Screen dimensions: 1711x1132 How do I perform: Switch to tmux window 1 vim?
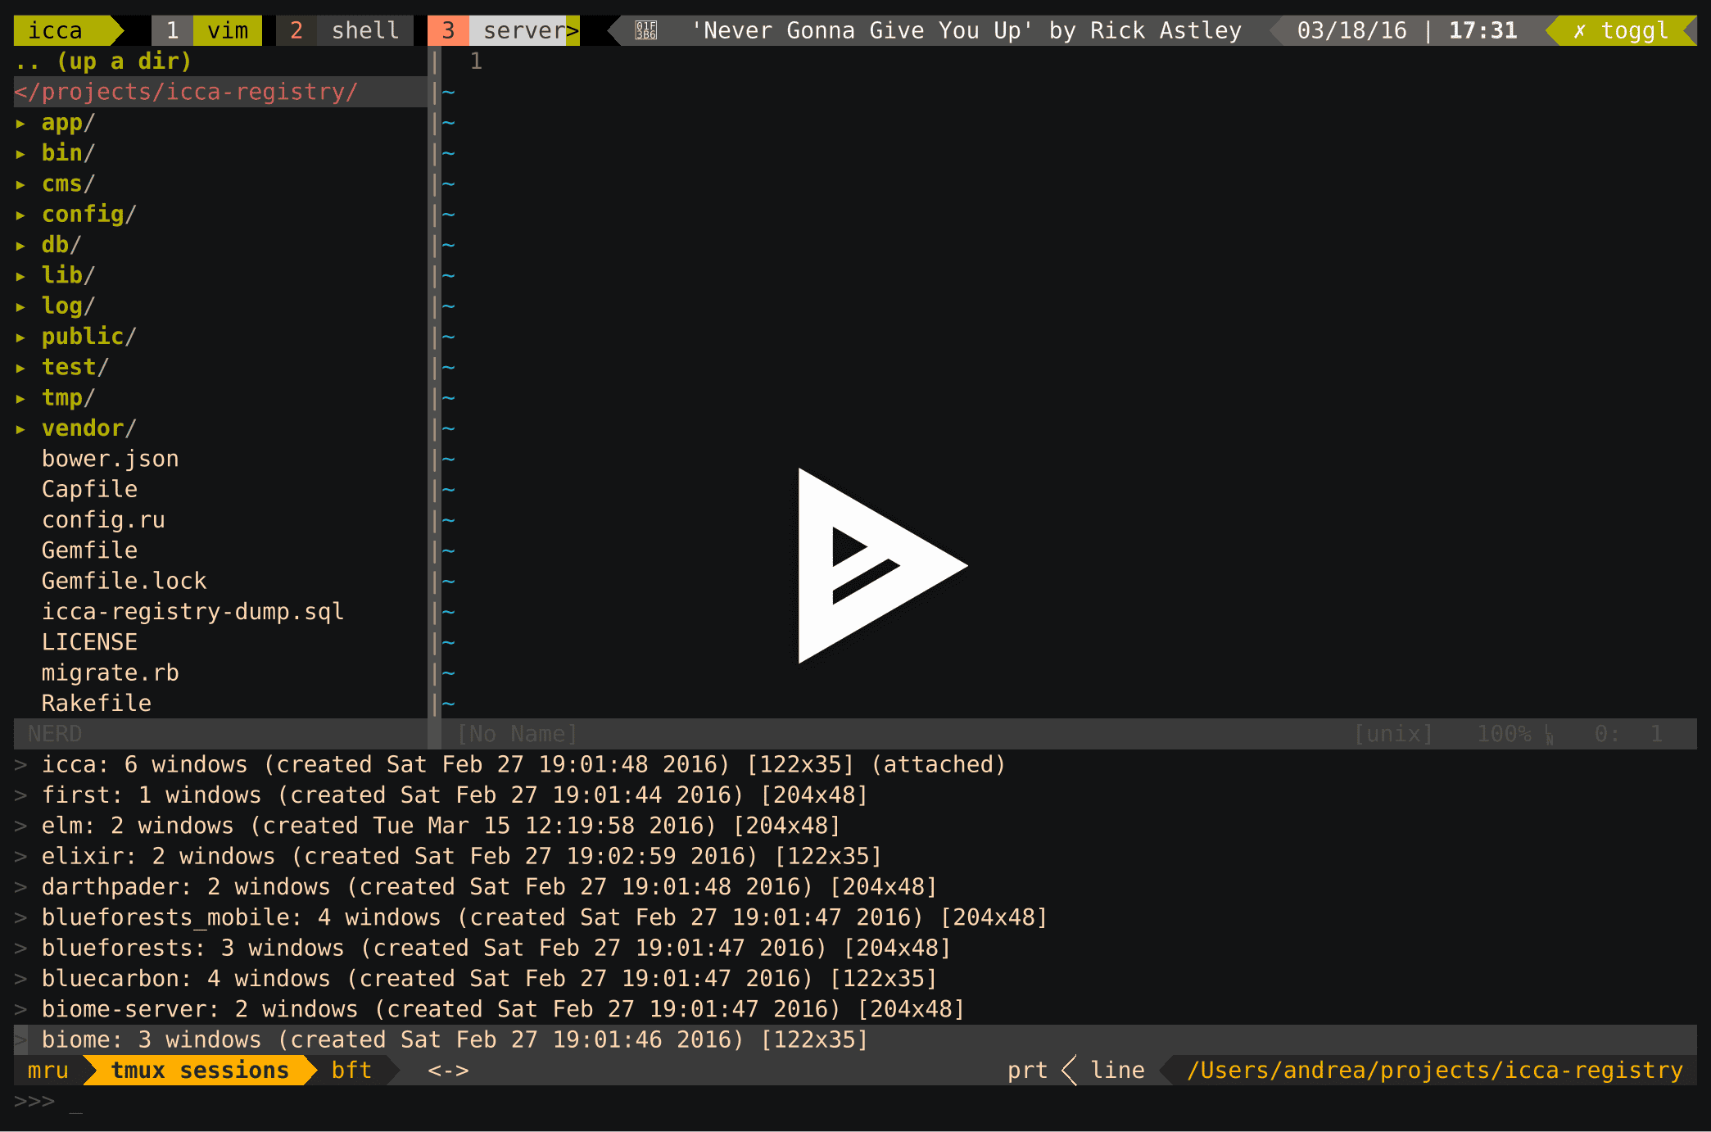(x=207, y=30)
